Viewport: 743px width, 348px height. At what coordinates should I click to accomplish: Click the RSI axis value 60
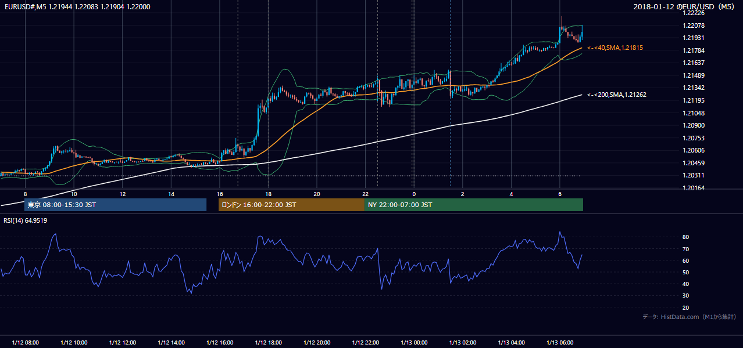686,260
